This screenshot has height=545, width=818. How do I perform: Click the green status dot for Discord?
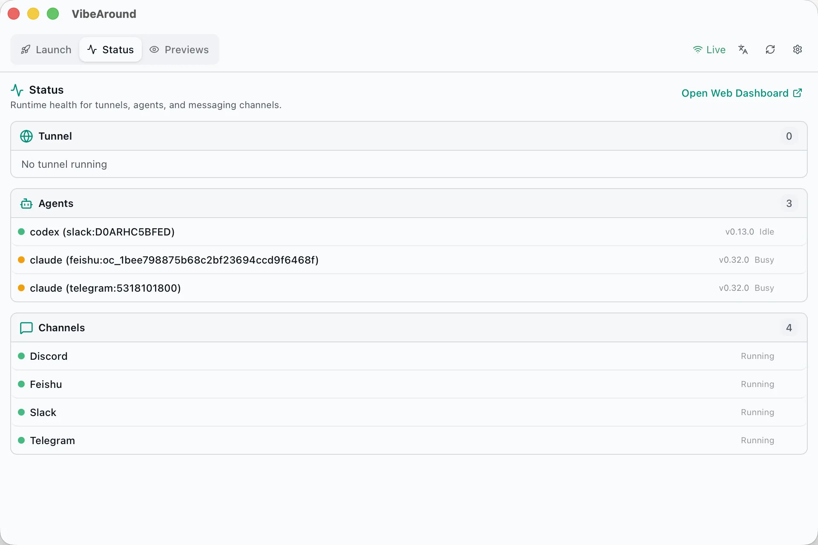pos(21,356)
